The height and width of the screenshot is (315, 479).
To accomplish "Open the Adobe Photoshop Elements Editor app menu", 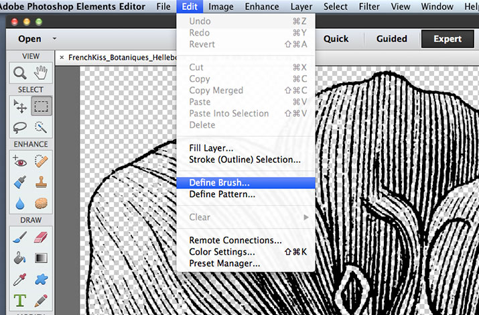I will click(72, 7).
